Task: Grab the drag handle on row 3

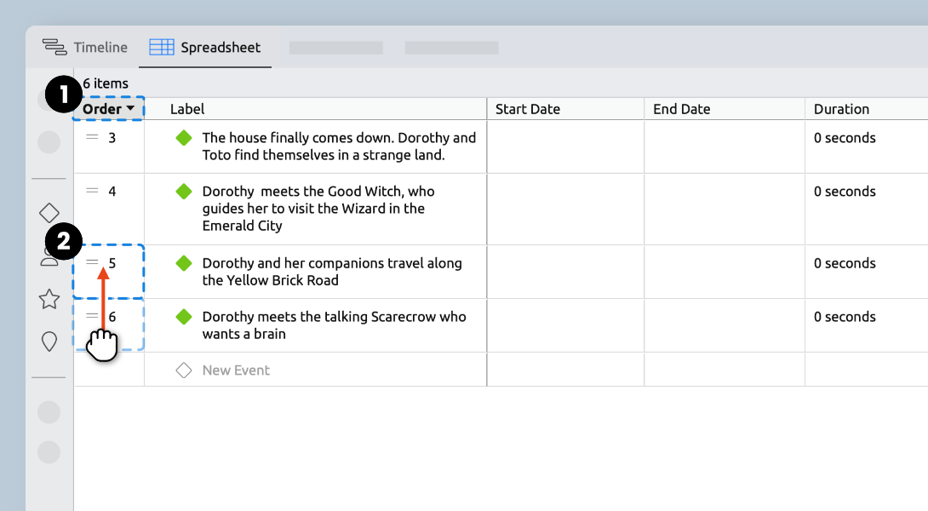Action: click(x=92, y=137)
